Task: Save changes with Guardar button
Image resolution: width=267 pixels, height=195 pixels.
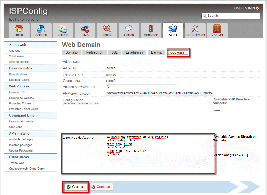Action: tap(76, 187)
